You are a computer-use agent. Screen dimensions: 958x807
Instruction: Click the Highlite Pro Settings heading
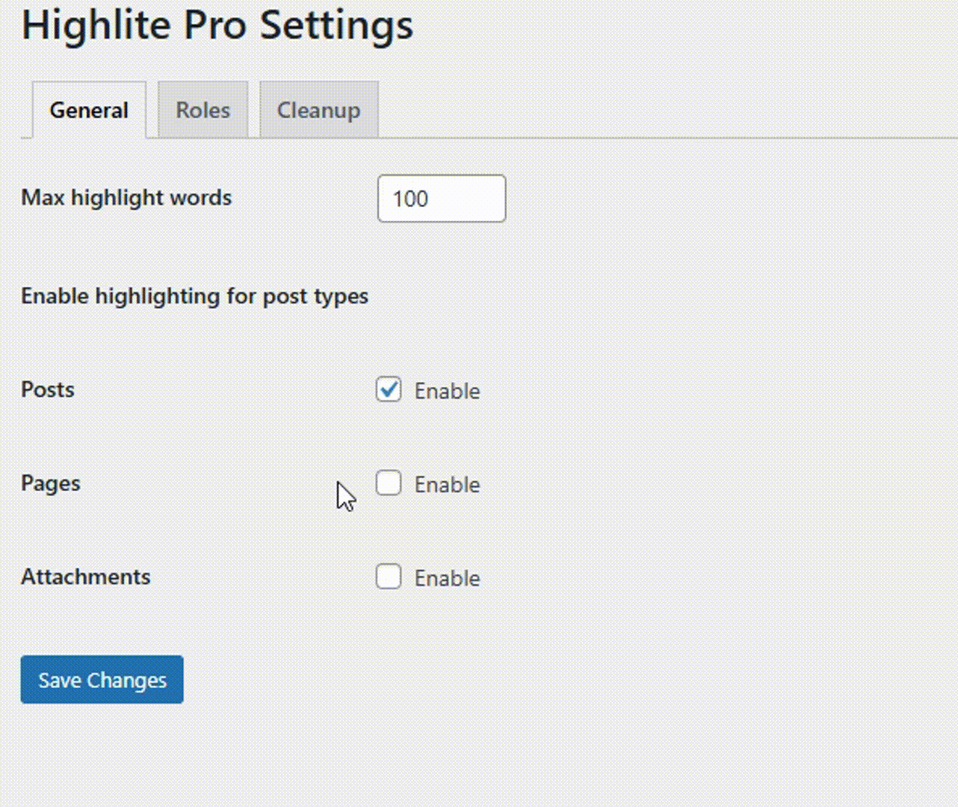217,25
